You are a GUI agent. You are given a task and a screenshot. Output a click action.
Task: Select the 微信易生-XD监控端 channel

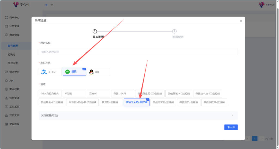[x=52, y=102]
